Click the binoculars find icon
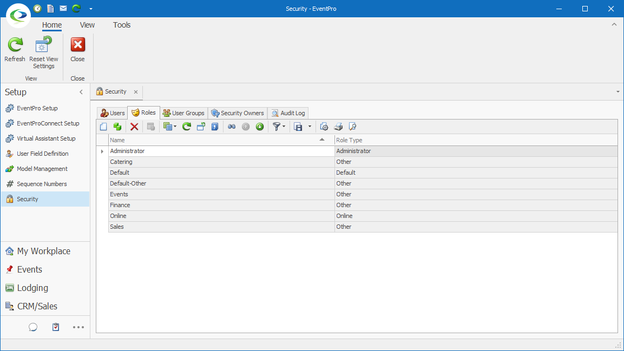 click(x=232, y=127)
